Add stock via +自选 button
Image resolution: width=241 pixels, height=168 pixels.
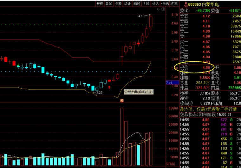pos(165,3)
